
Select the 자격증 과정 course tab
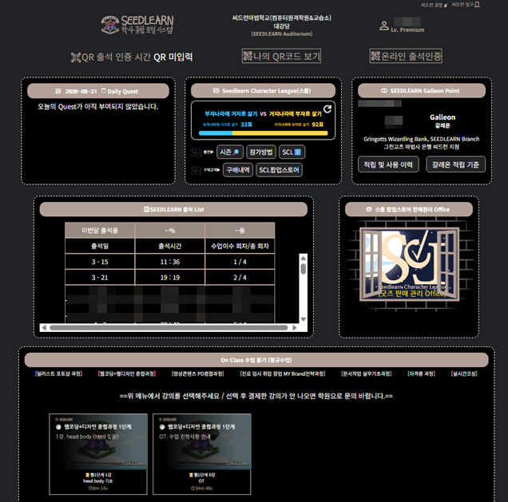click(x=421, y=374)
